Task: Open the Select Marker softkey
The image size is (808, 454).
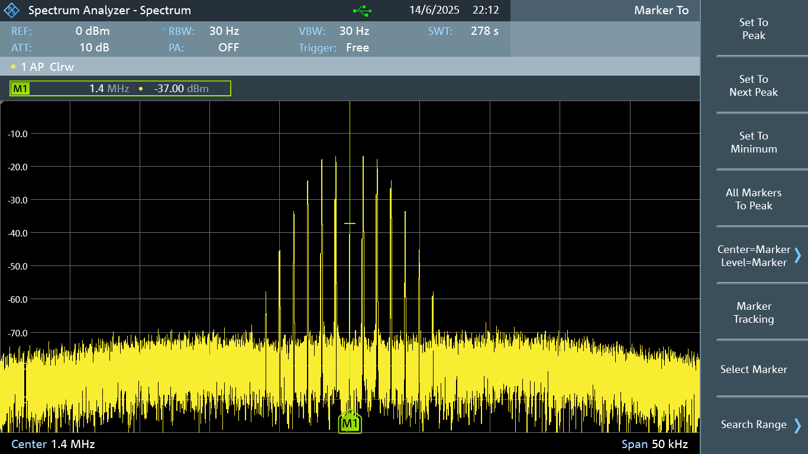Action: point(754,369)
